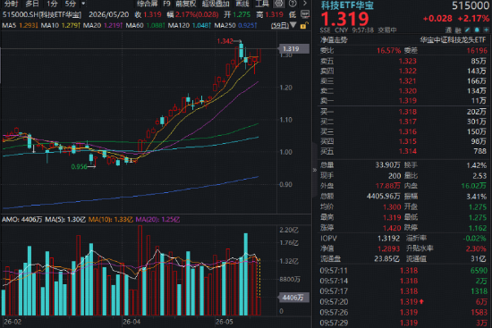Click 买四 bid price 1.315
The height and width of the screenshot is (328, 492).
click(x=407, y=141)
